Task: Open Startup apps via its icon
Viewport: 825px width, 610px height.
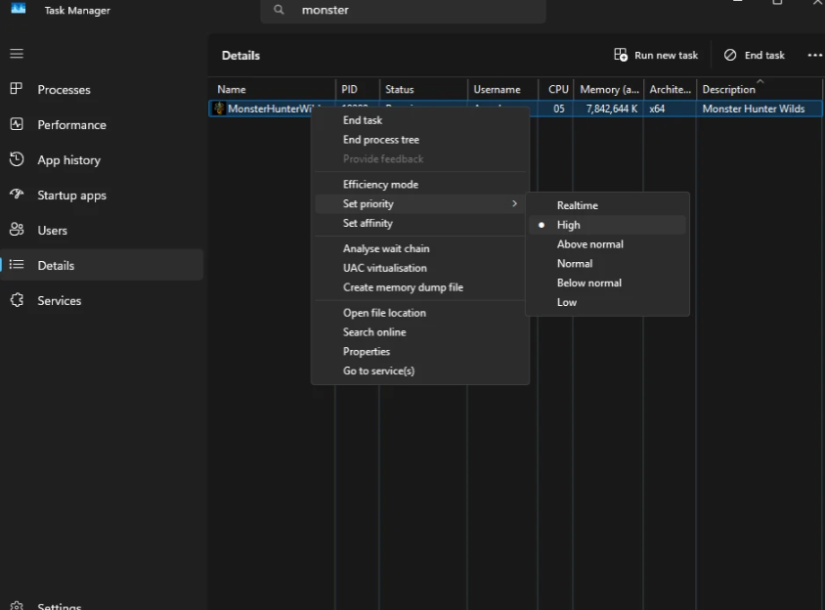Action: (x=17, y=195)
